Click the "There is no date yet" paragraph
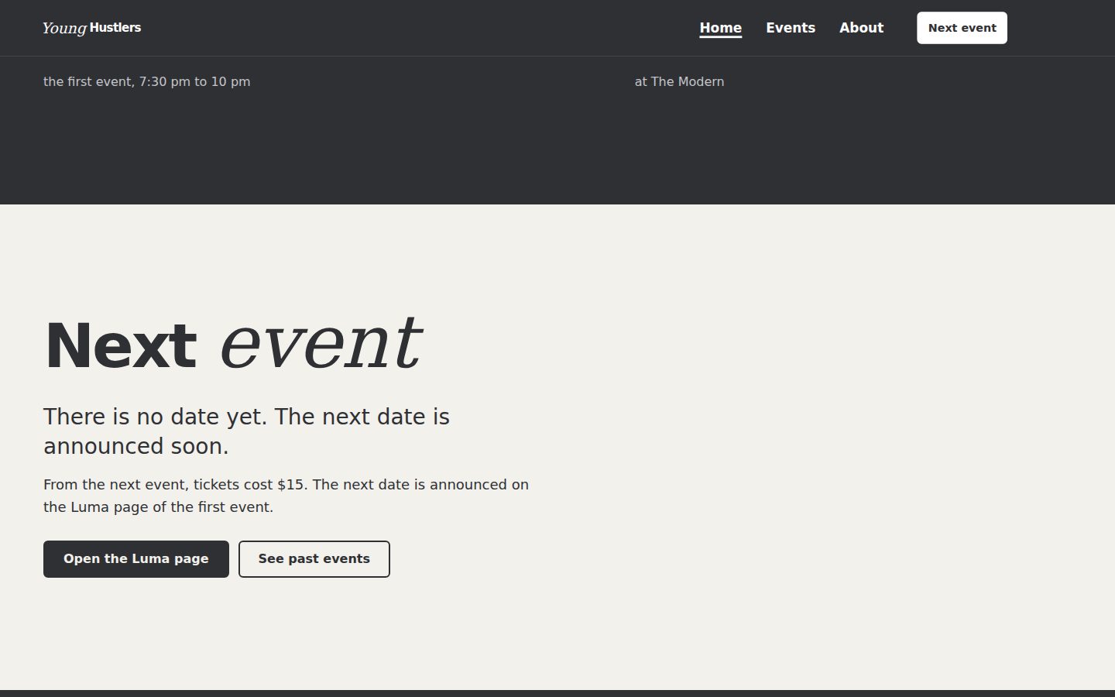 coord(246,431)
